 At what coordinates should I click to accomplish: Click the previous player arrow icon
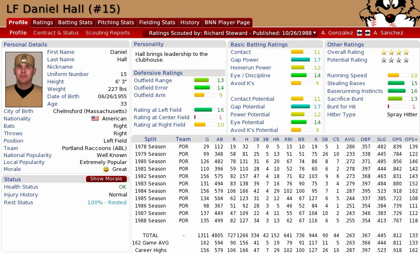click(x=359, y=33)
